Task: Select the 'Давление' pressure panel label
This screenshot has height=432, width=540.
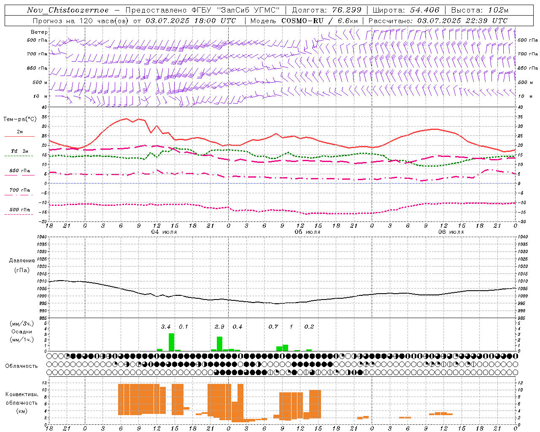Action: [22, 261]
